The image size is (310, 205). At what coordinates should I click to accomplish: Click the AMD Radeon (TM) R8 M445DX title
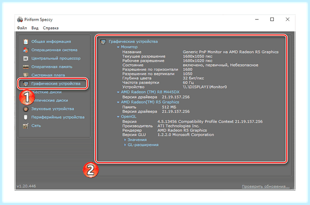coord(150,92)
